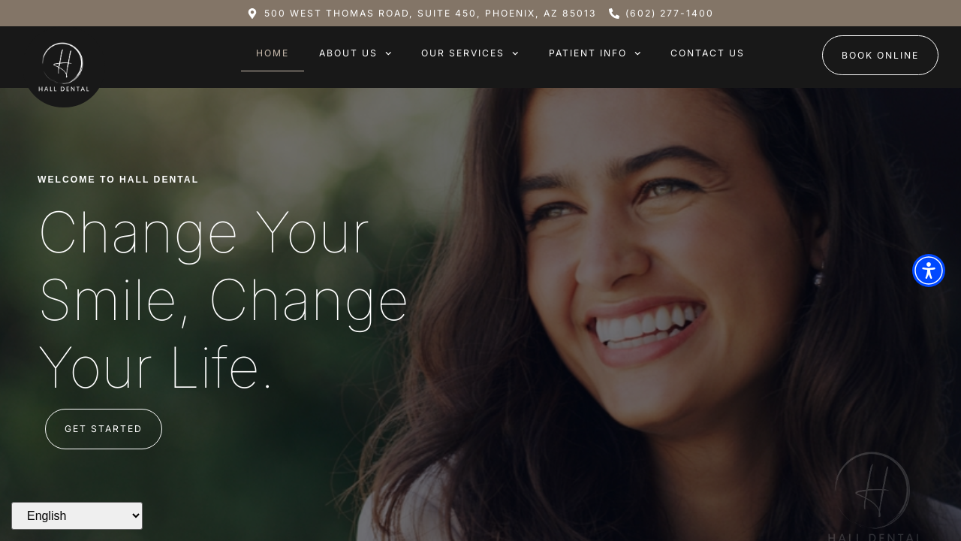Go to the Home menu item
Image resolution: width=961 pixels, height=541 pixels.
(x=273, y=53)
